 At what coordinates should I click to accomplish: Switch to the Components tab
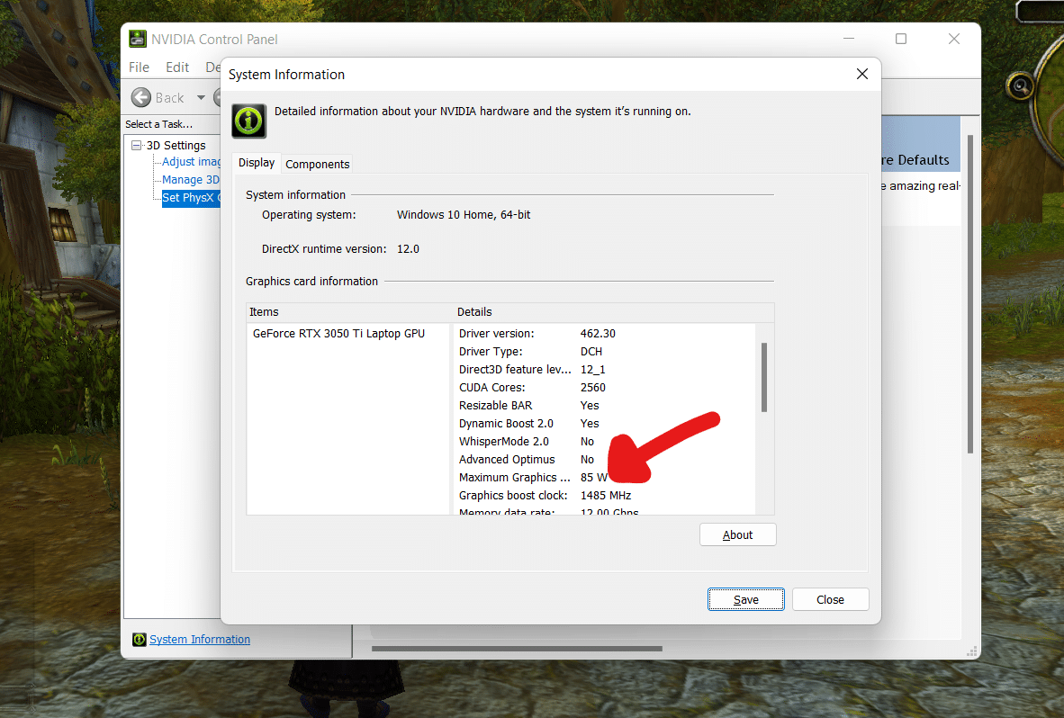click(x=318, y=164)
